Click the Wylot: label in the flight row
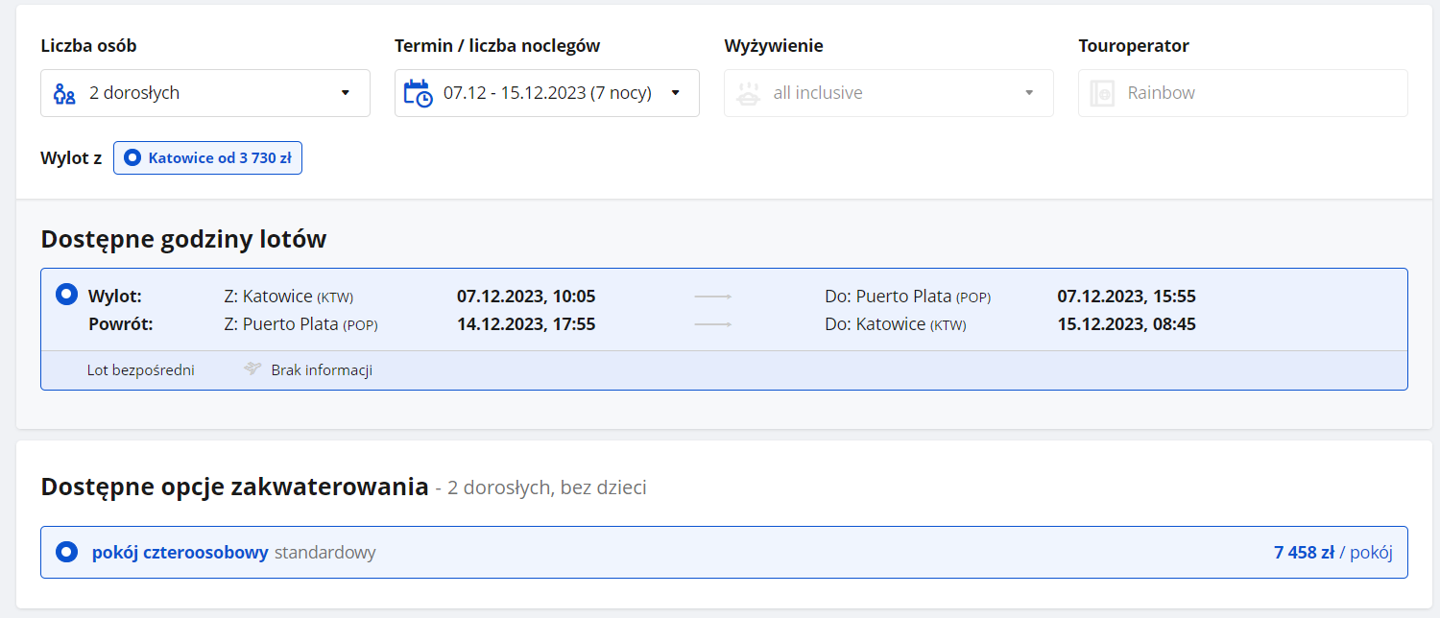1440x618 pixels. 115,297
